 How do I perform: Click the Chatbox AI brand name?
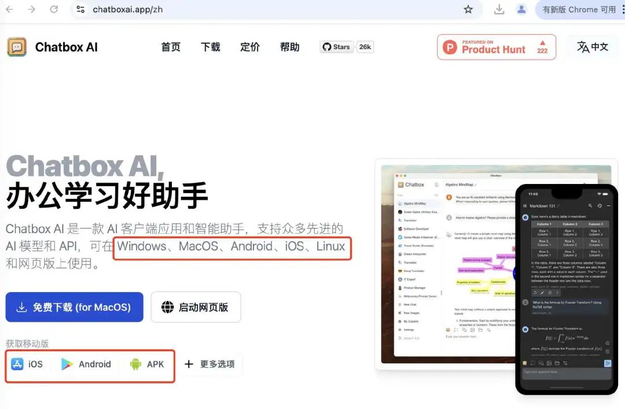pos(66,47)
